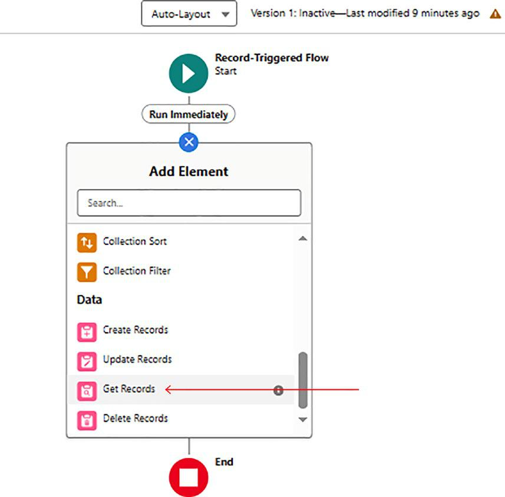This screenshot has width=505, height=497.
Task: Click the pink Update Records icon
Action: coord(87,361)
